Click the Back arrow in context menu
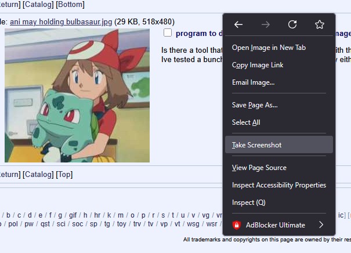The image size is (351, 253). point(238,24)
